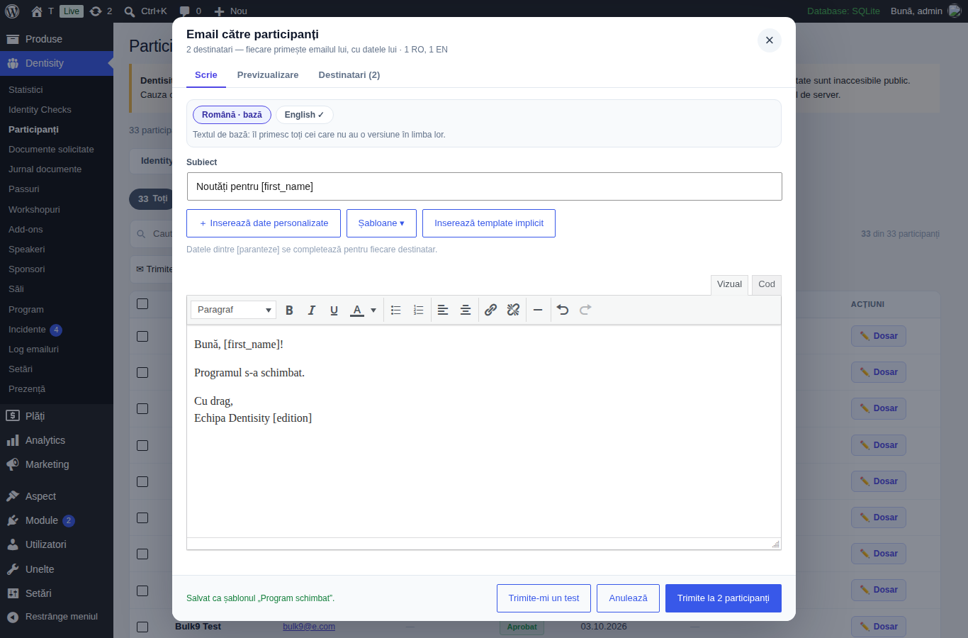Undo the last edit

[563, 310]
